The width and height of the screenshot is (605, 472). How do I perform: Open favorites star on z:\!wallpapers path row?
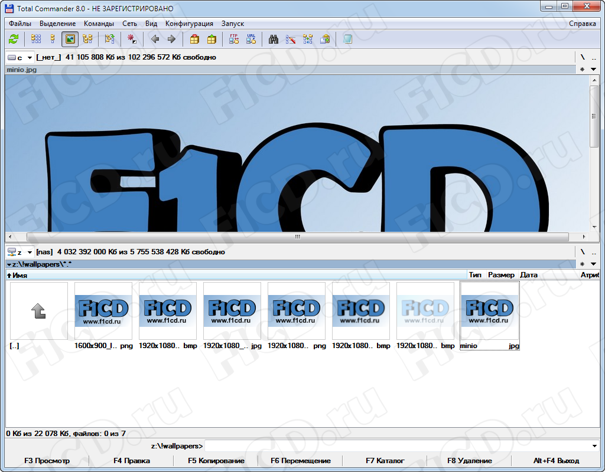coord(582,264)
